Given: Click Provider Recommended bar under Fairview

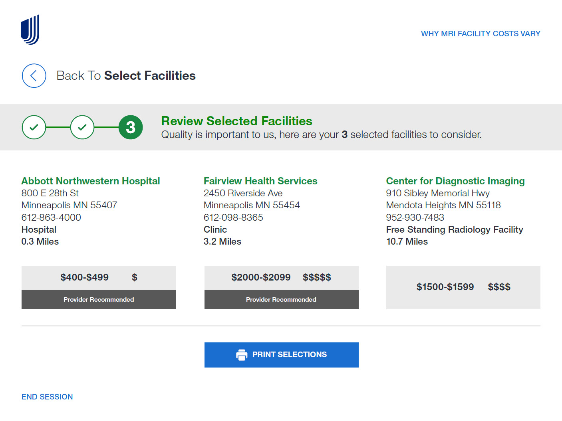Looking at the screenshot, I should [x=282, y=300].
